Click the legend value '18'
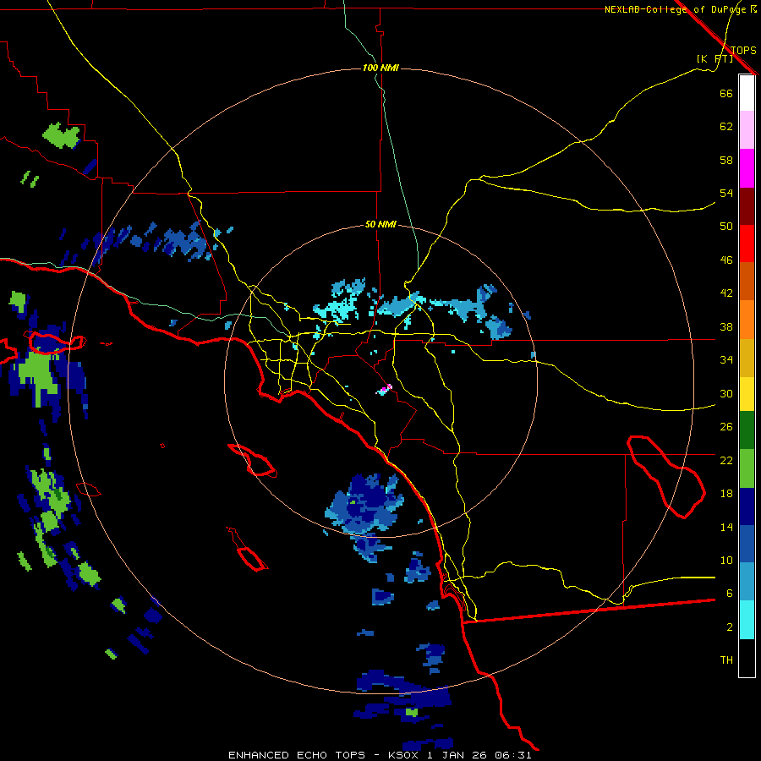 coord(726,494)
